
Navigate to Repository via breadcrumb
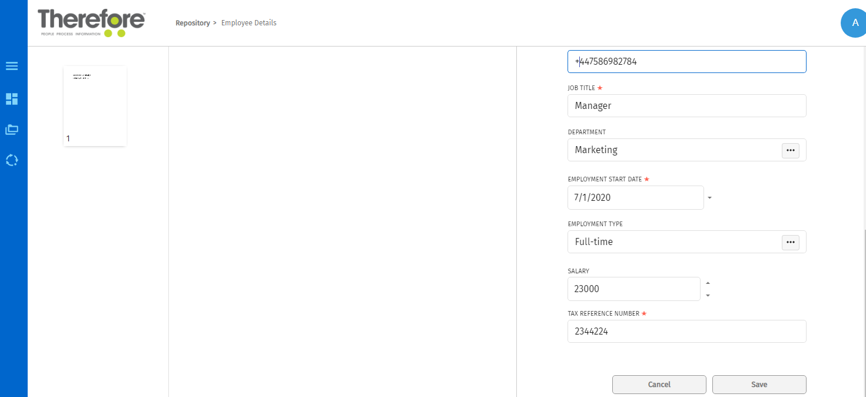[193, 22]
